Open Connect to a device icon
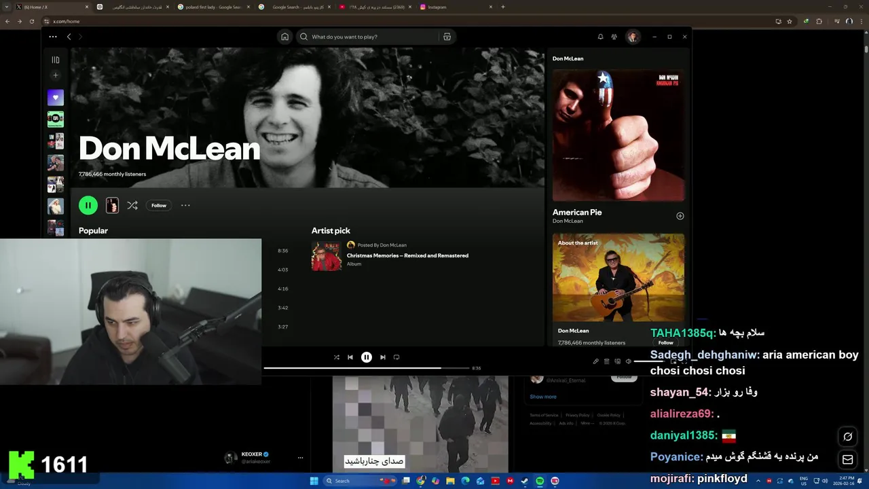 pos(618,361)
